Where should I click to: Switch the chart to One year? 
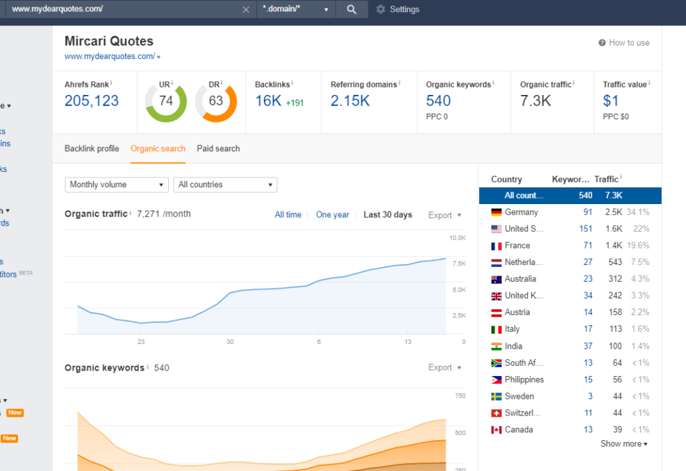pyautogui.click(x=332, y=215)
